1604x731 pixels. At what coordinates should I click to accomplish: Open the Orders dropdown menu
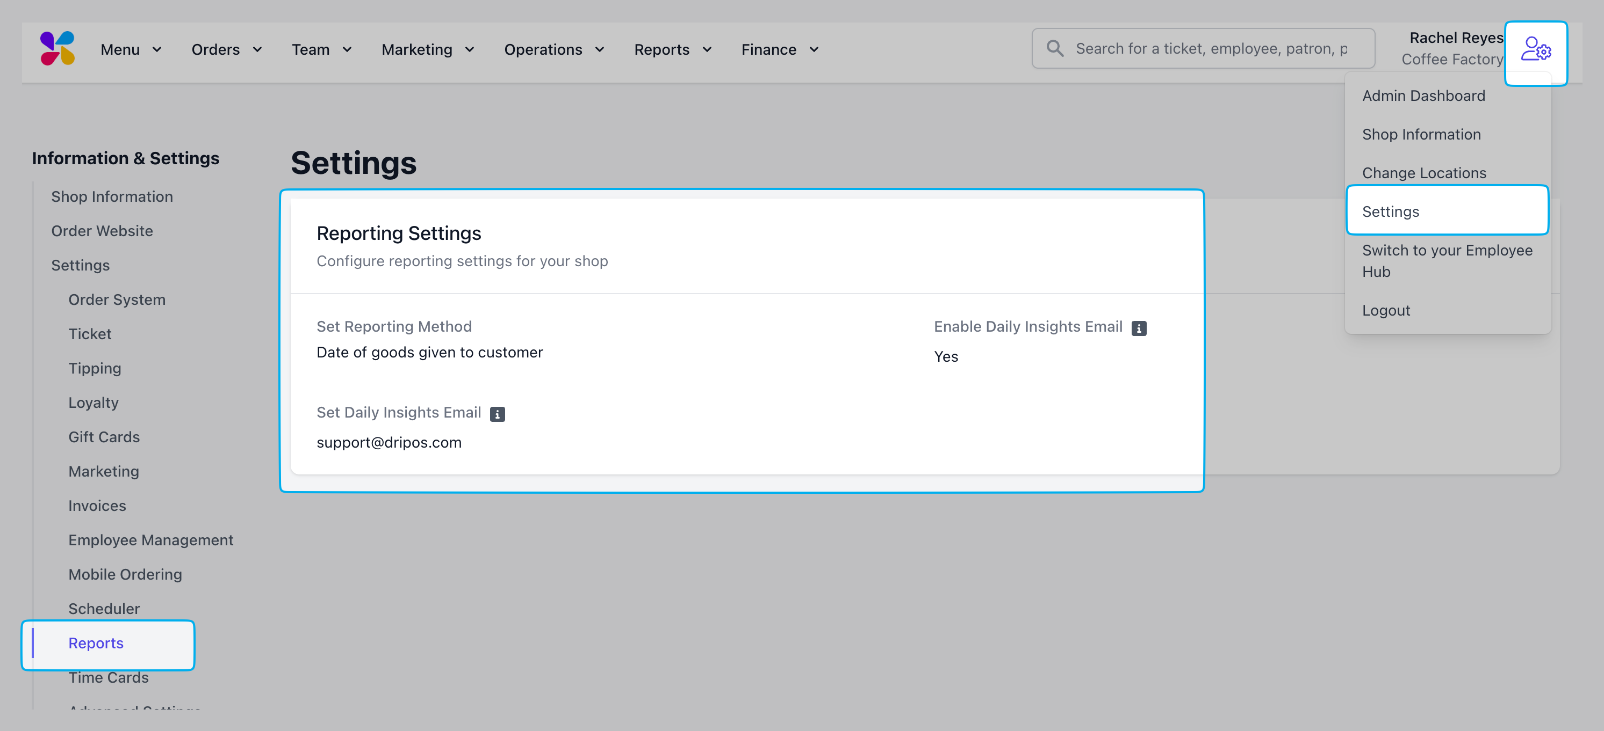(x=227, y=50)
